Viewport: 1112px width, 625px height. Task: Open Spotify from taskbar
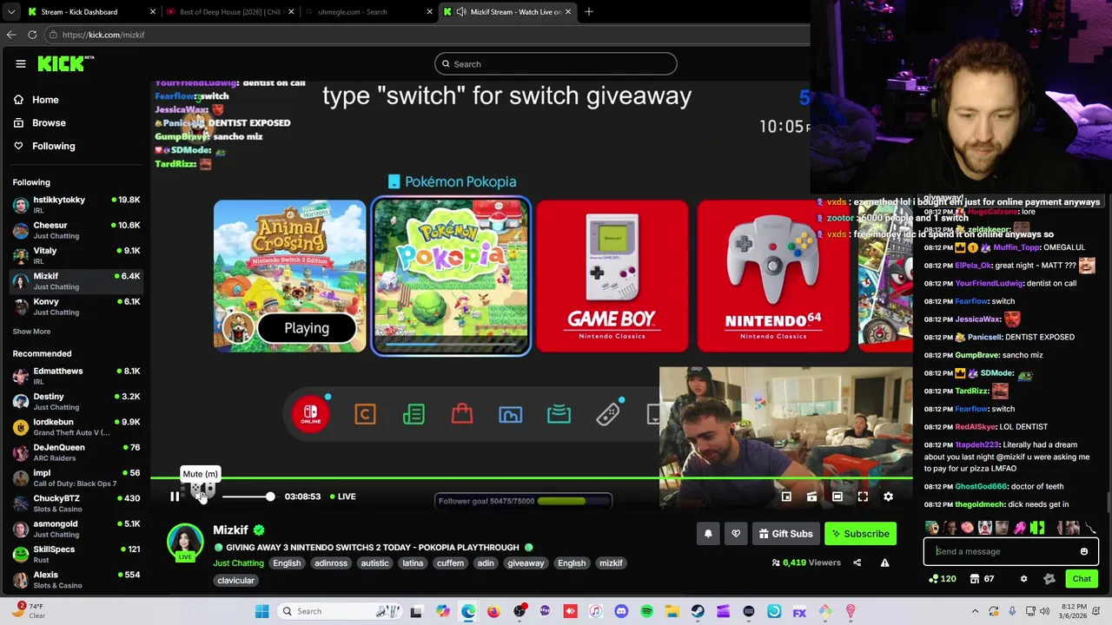click(x=646, y=611)
